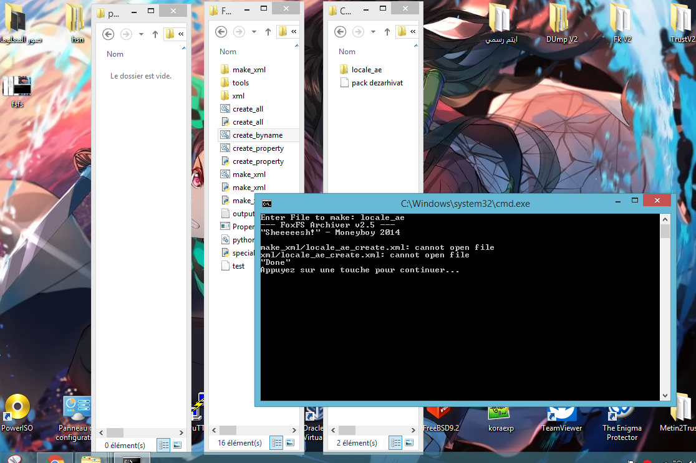Open recent locations dropdown in left window
This screenshot has height=463, width=696.
coord(141,34)
